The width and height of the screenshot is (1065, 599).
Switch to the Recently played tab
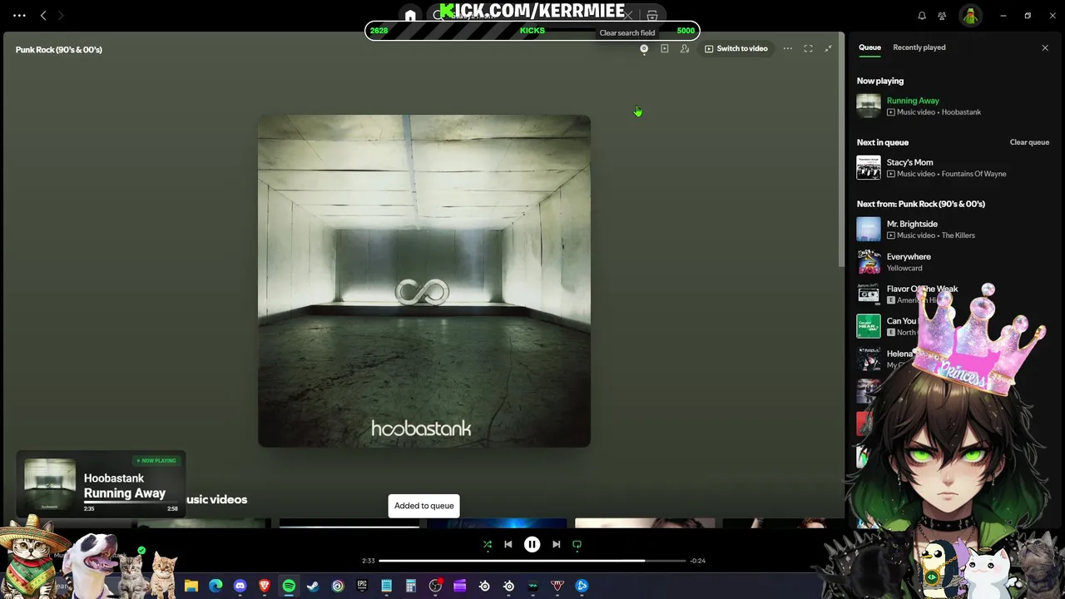pos(919,47)
